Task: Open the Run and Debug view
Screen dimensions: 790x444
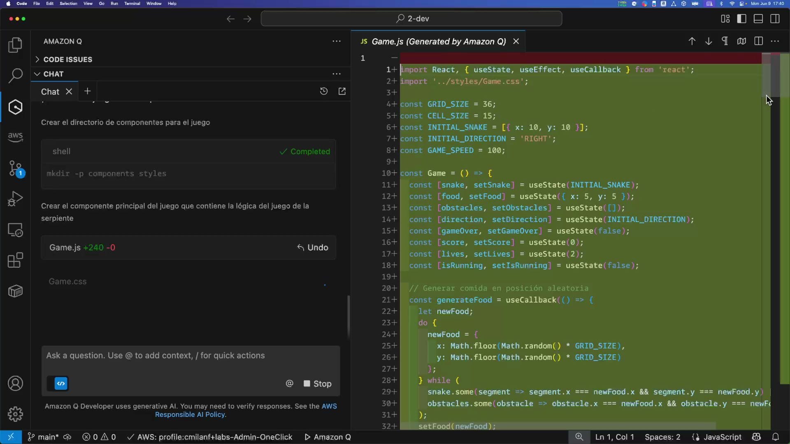Action: pyautogui.click(x=15, y=199)
